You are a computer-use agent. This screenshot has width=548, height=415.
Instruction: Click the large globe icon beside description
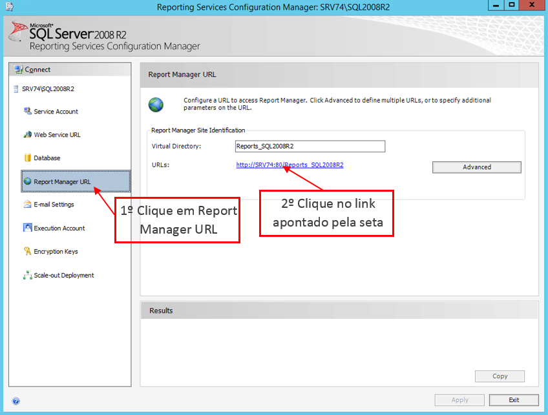pyautogui.click(x=156, y=105)
